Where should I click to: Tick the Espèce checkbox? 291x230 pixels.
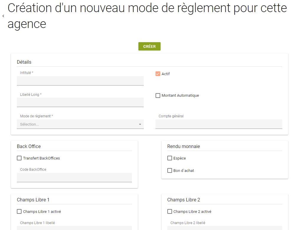[x=170, y=158]
